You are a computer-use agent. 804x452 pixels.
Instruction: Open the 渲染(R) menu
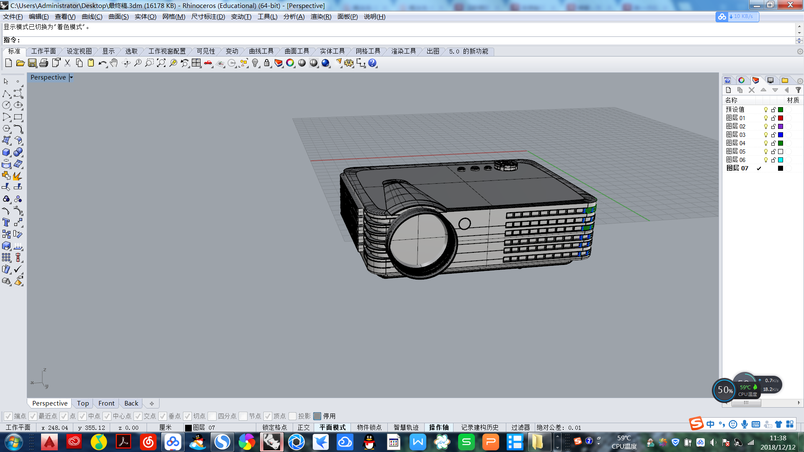click(x=321, y=17)
